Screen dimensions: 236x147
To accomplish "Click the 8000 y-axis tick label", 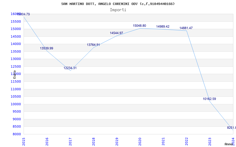I will 17,134.
